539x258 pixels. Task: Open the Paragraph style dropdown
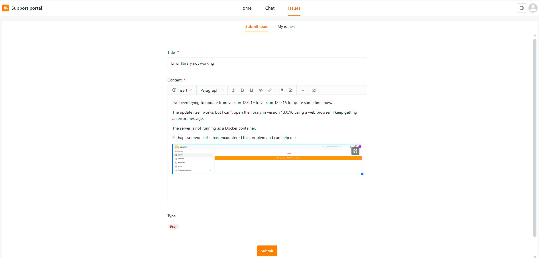pos(212,90)
